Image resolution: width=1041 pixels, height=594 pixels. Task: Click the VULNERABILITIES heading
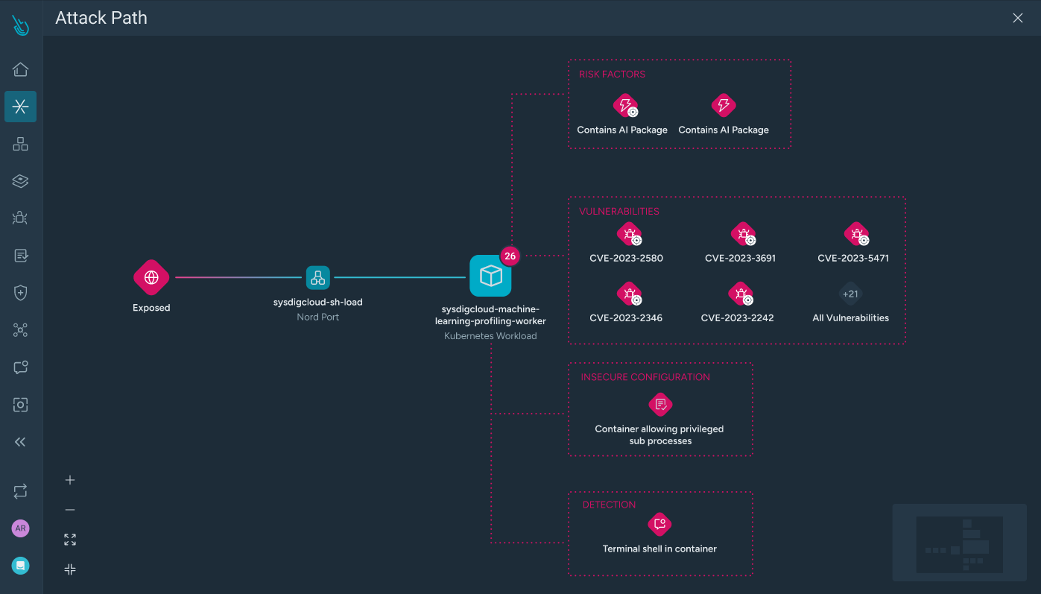click(619, 211)
